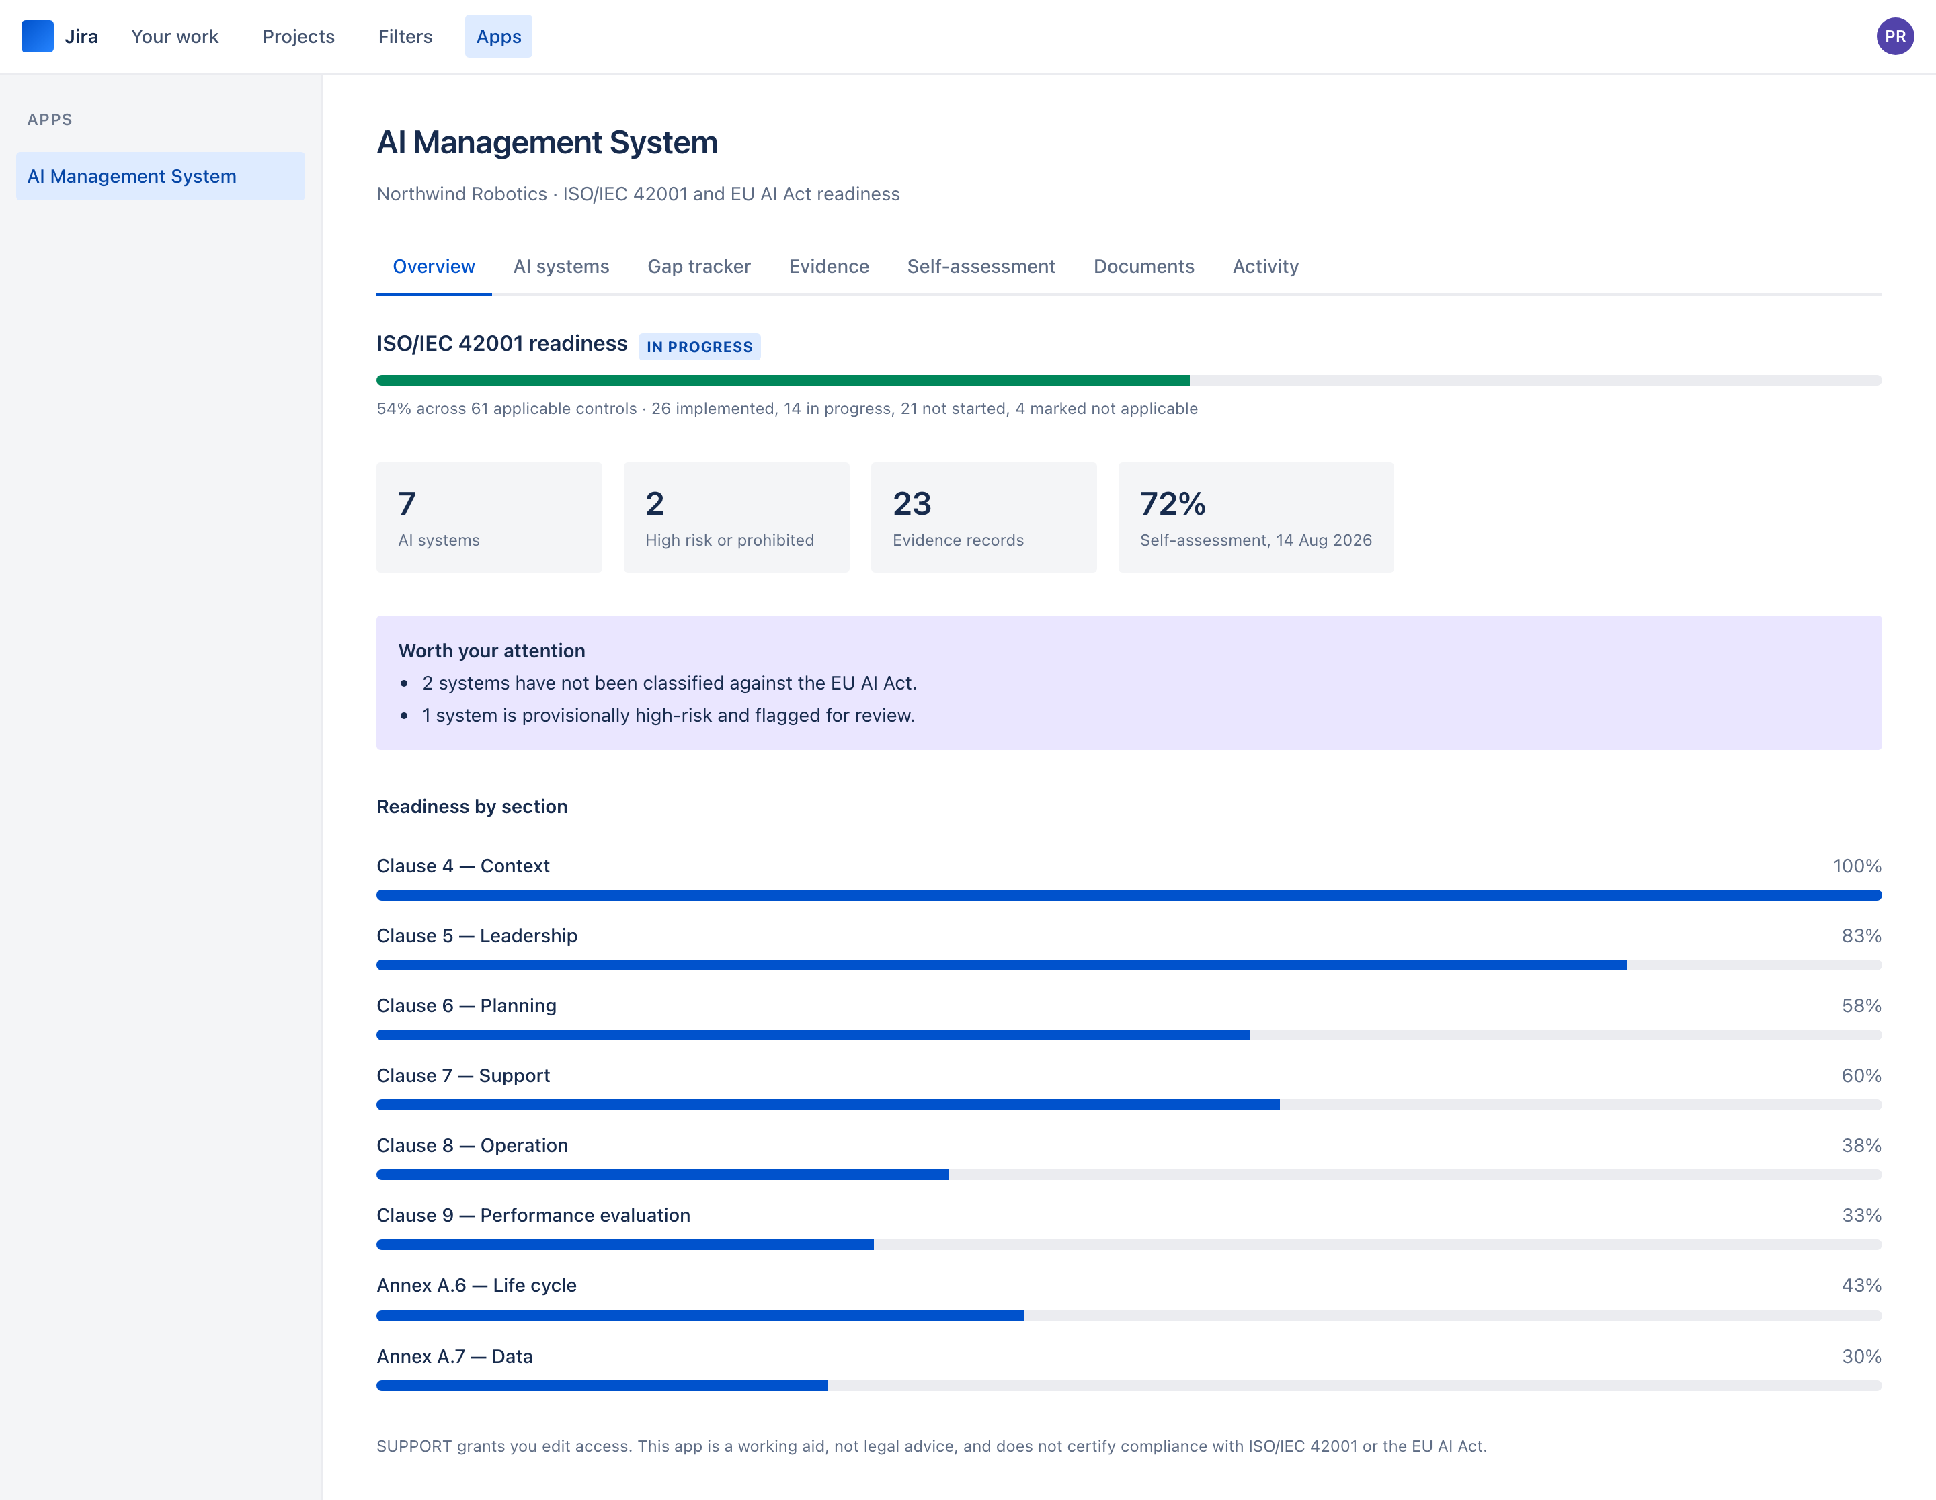This screenshot has width=1936, height=1500.
Task: Select the Clause 4 — Context row
Action: 1129,877
